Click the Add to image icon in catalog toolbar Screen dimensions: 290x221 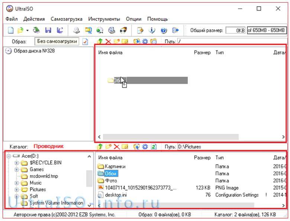(136, 147)
